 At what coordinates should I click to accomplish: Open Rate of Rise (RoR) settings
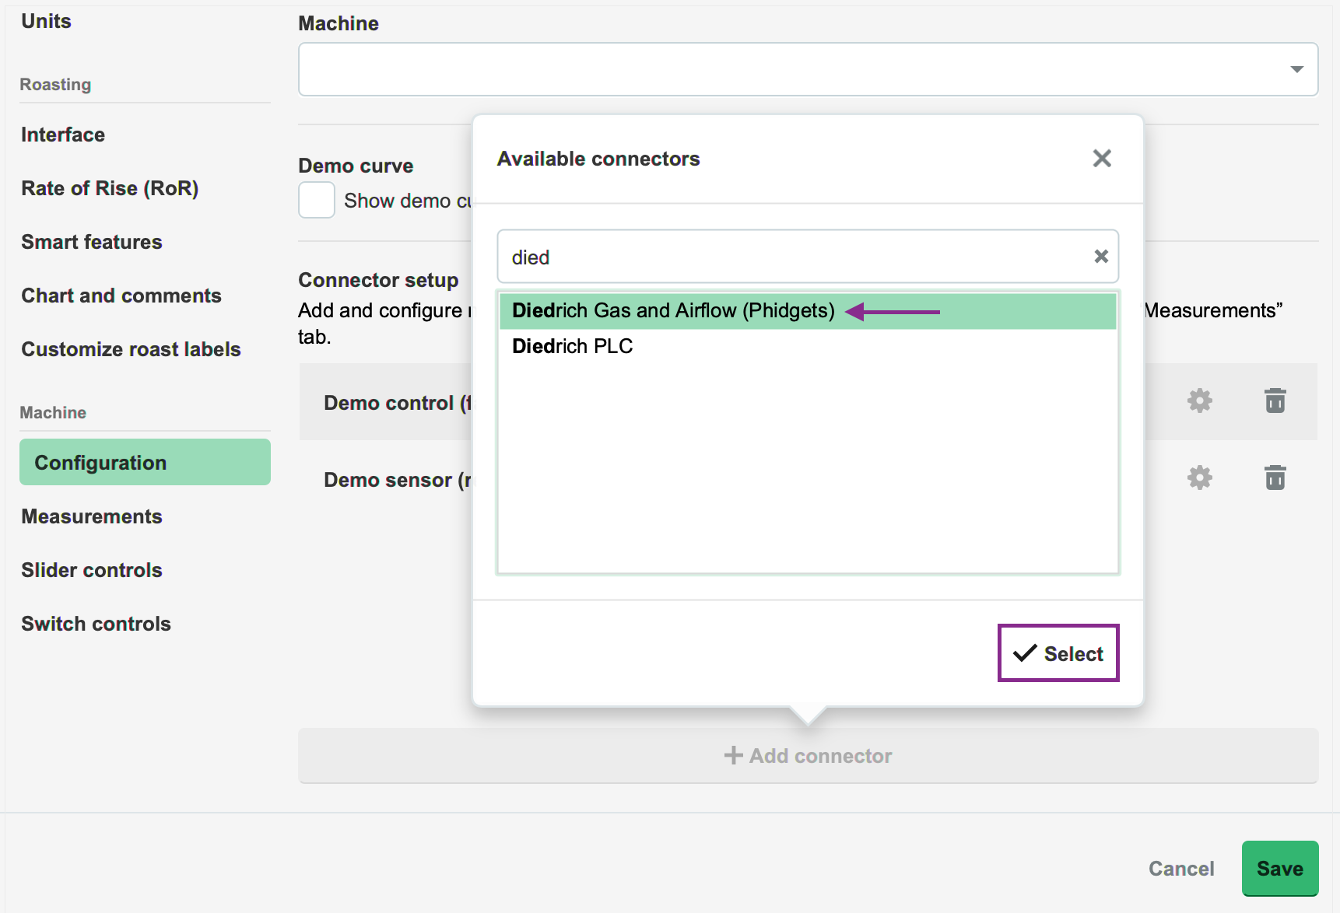[110, 188]
